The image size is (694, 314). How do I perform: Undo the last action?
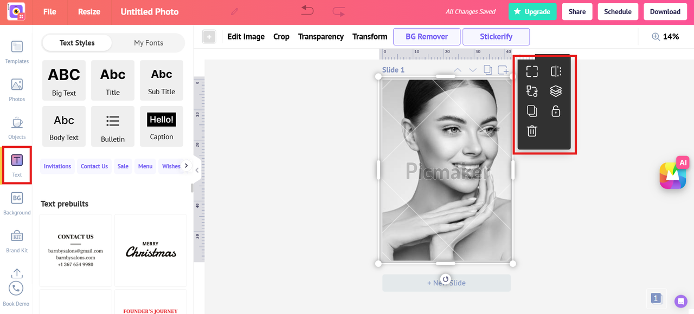pos(307,11)
